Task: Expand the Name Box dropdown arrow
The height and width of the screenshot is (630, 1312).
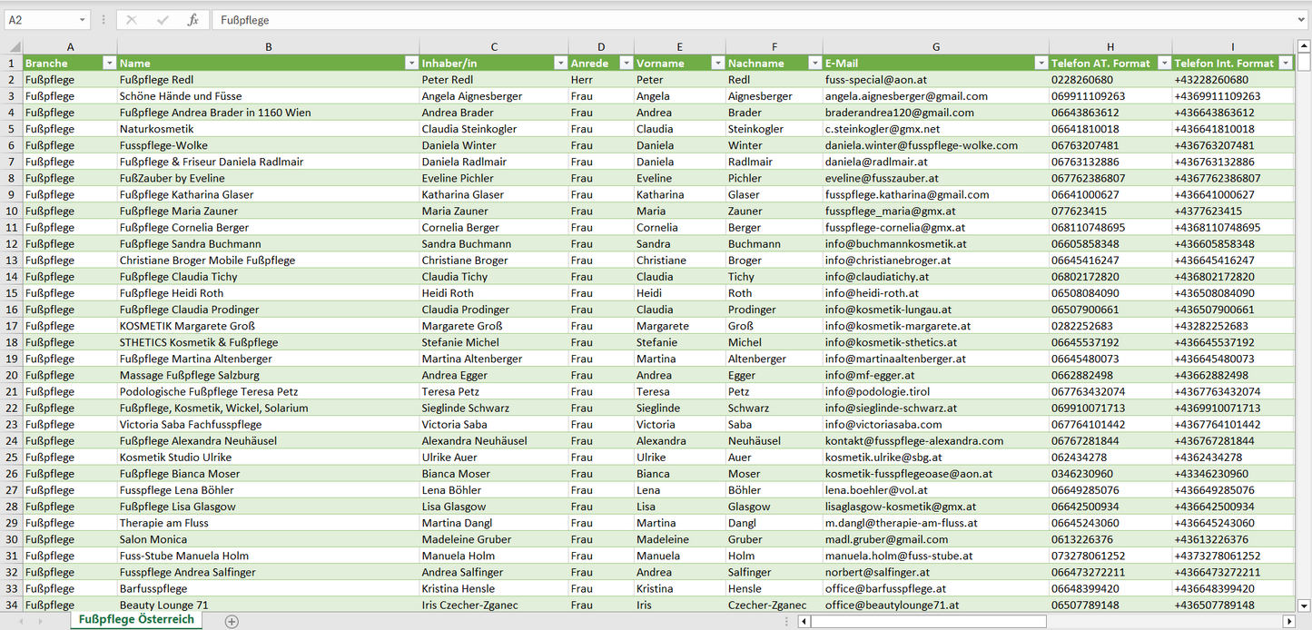Action: coord(83,20)
